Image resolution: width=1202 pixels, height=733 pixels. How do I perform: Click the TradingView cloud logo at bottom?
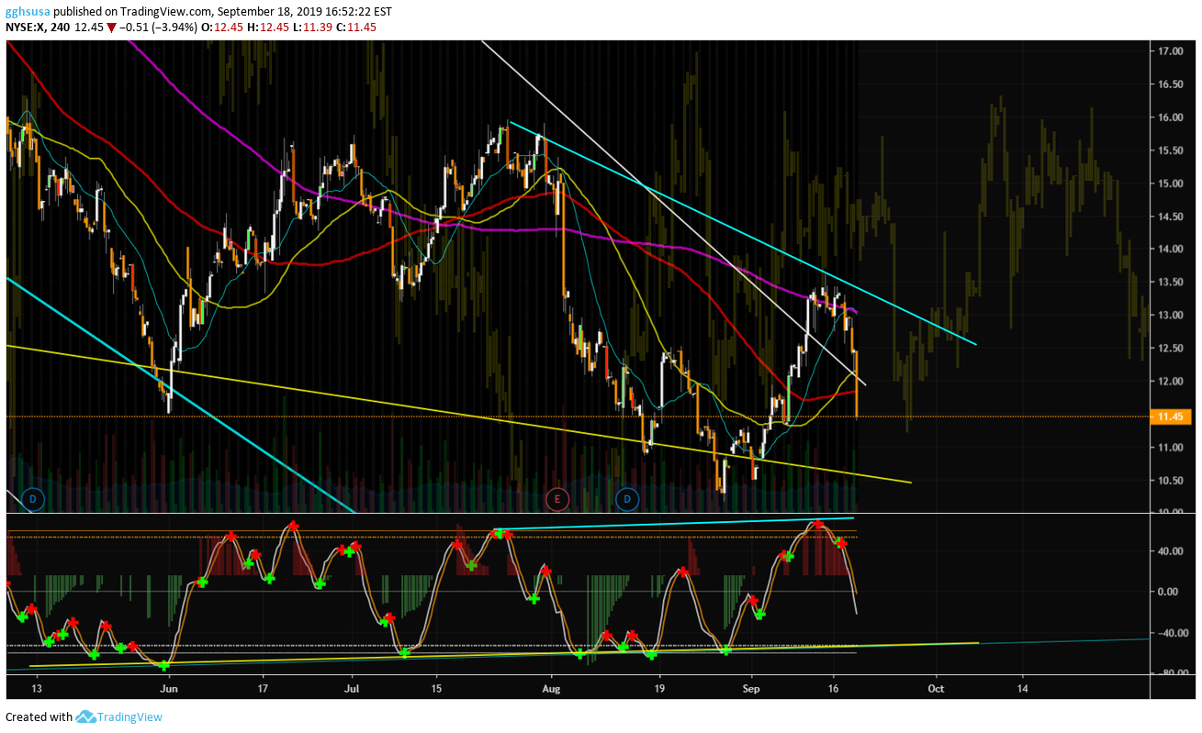click(86, 716)
